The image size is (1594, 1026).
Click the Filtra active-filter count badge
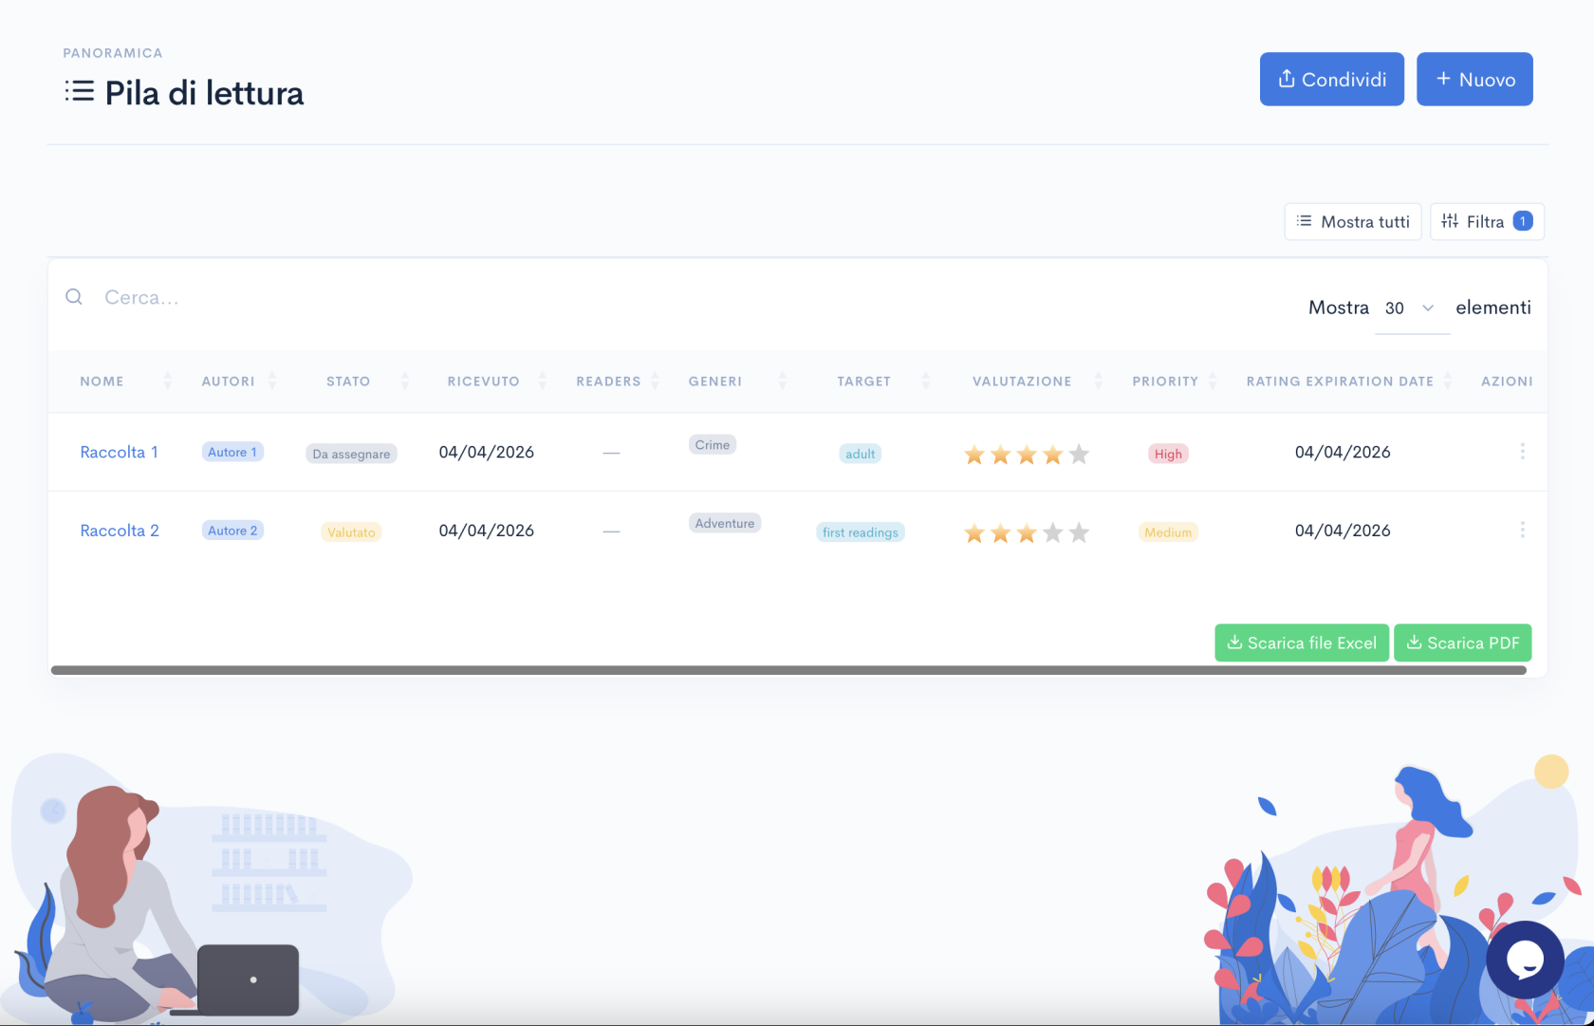point(1523,221)
